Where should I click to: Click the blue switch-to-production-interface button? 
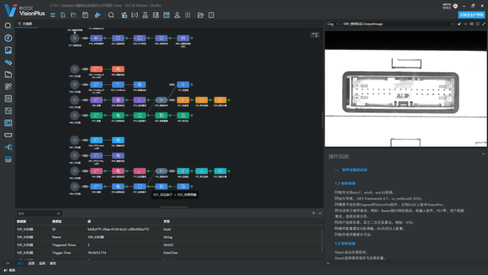tap(470, 15)
